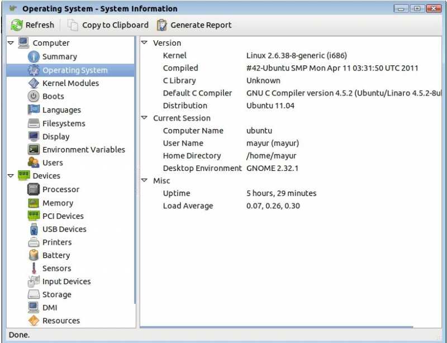This screenshot has height=343, width=447.
Task: Select the Kernel Modules icon
Action: [34, 83]
